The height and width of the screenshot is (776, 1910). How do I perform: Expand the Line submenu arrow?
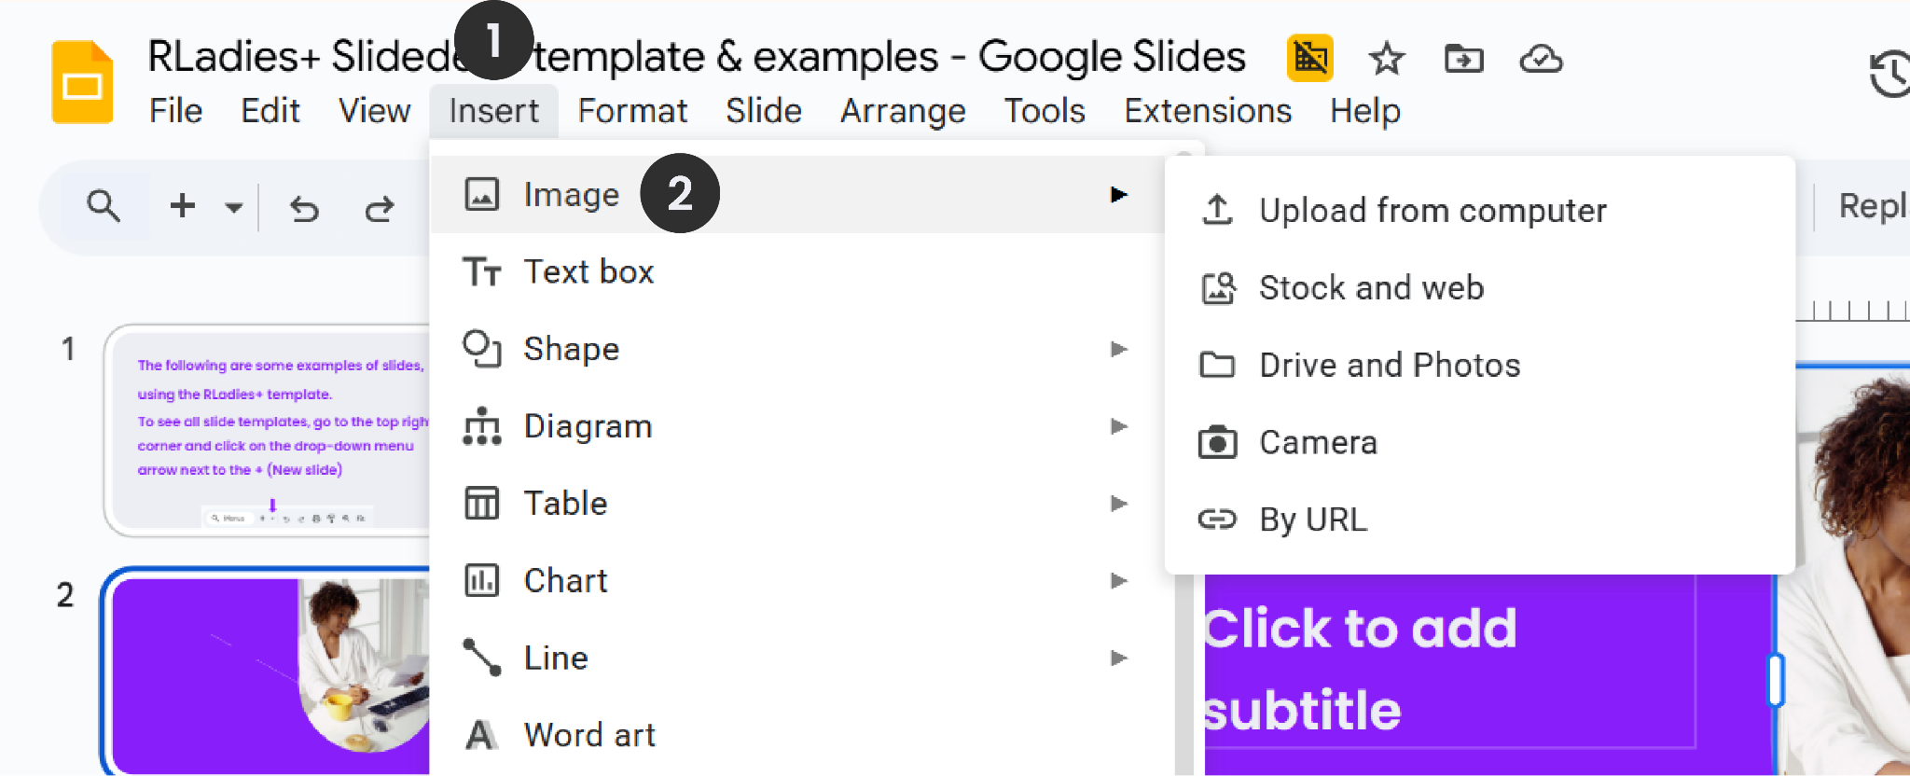pyautogui.click(x=1119, y=658)
